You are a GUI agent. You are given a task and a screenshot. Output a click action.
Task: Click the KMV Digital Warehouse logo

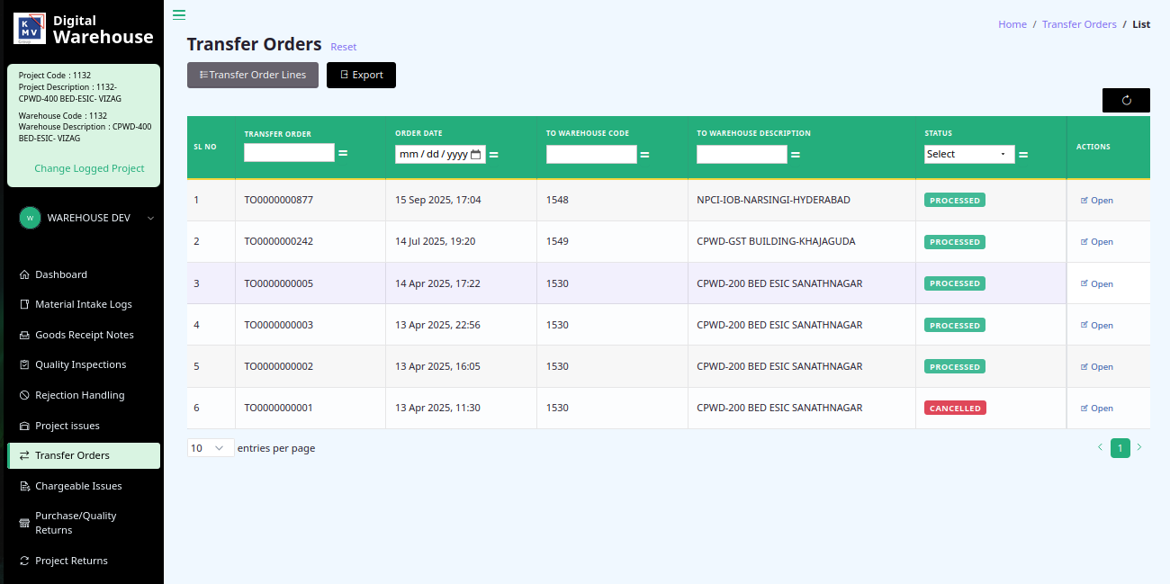30,29
